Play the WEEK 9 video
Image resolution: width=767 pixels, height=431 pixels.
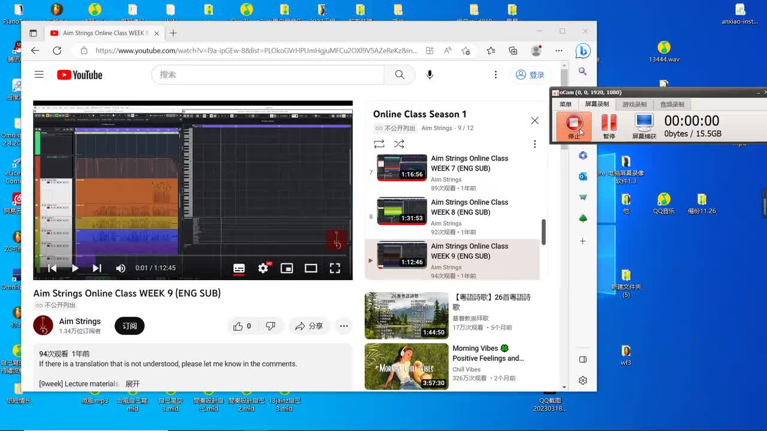pyautogui.click(x=75, y=268)
